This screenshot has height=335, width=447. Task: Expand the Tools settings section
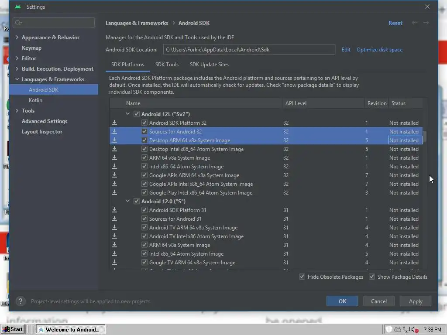point(17,110)
